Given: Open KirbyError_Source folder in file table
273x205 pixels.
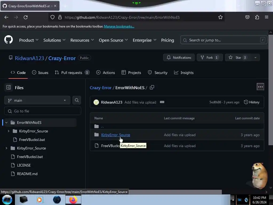Looking at the screenshot, I should pyautogui.click(x=116, y=135).
